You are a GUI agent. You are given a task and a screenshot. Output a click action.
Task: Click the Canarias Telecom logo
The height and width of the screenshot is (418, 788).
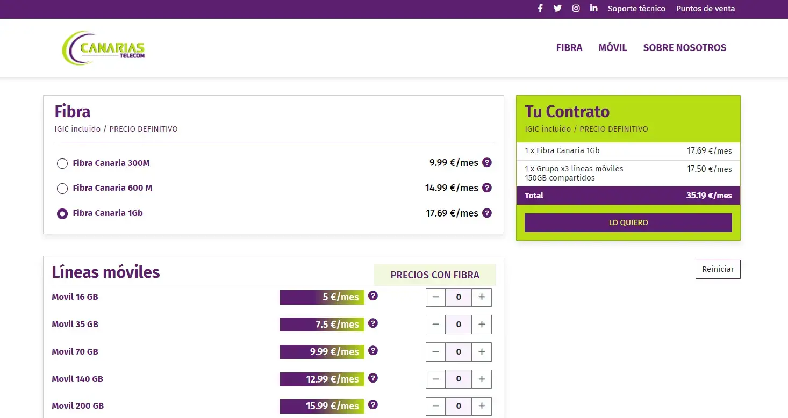pos(103,48)
